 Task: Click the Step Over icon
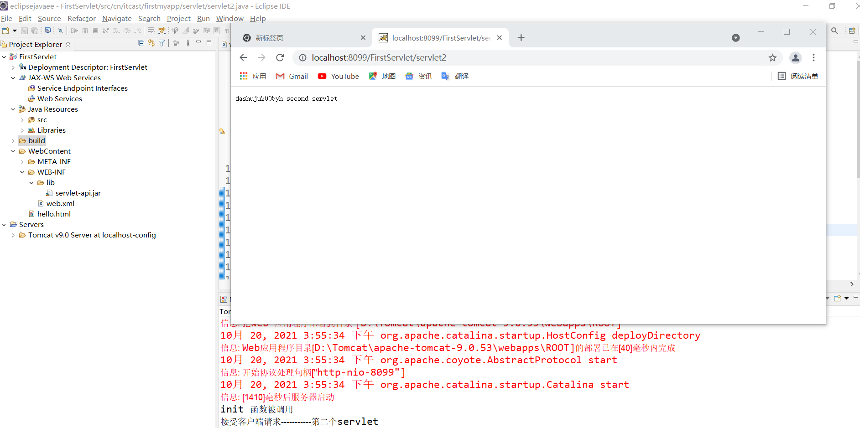tap(127, 31)
